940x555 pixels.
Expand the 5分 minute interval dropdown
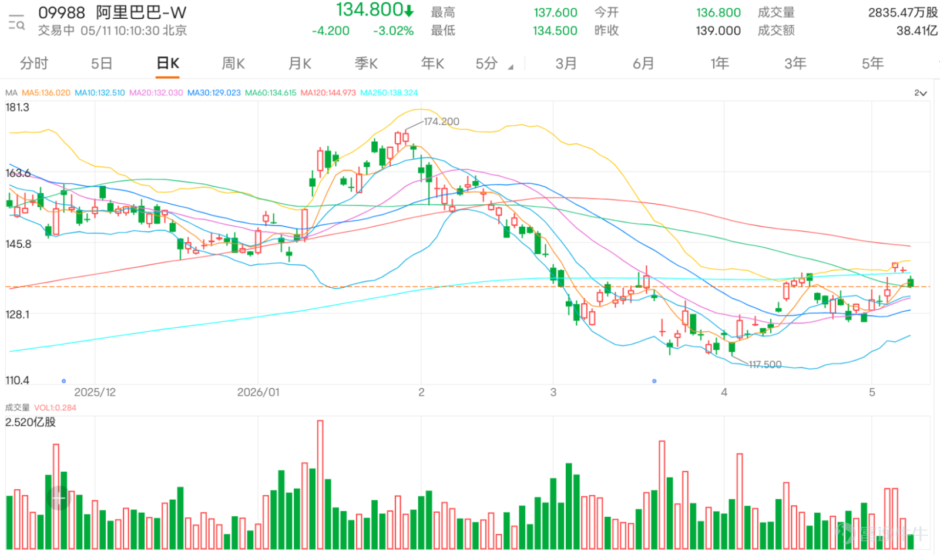[x=494, y=63]
